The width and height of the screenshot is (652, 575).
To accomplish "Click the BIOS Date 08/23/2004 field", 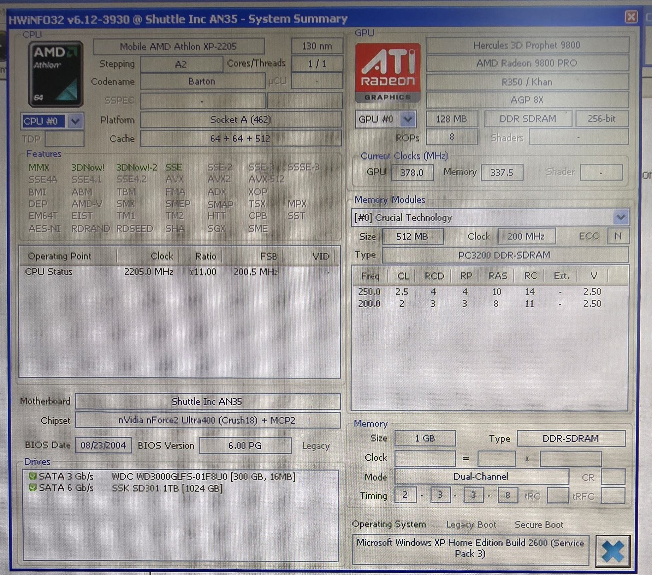I will (x=103, y=445).
